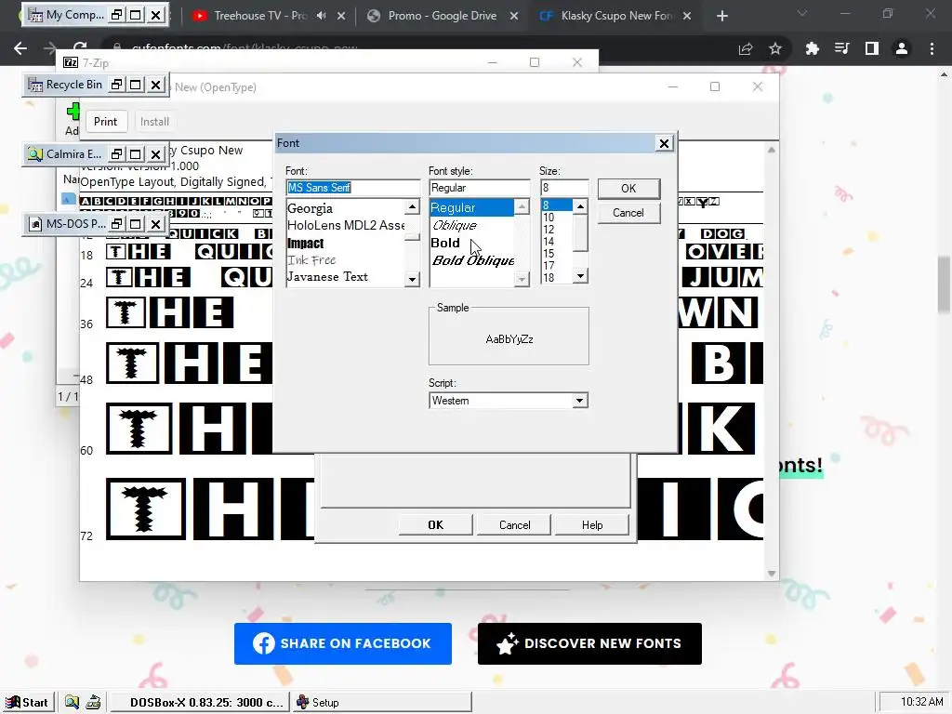Click the Size input field
The height and width of the screenshot is (714, 952).
coord(564,188)
